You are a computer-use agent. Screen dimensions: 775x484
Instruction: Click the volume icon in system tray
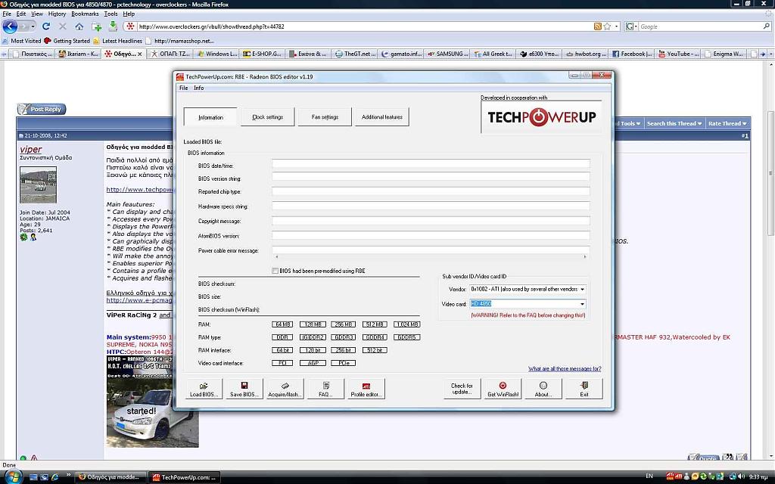point(741,476)
